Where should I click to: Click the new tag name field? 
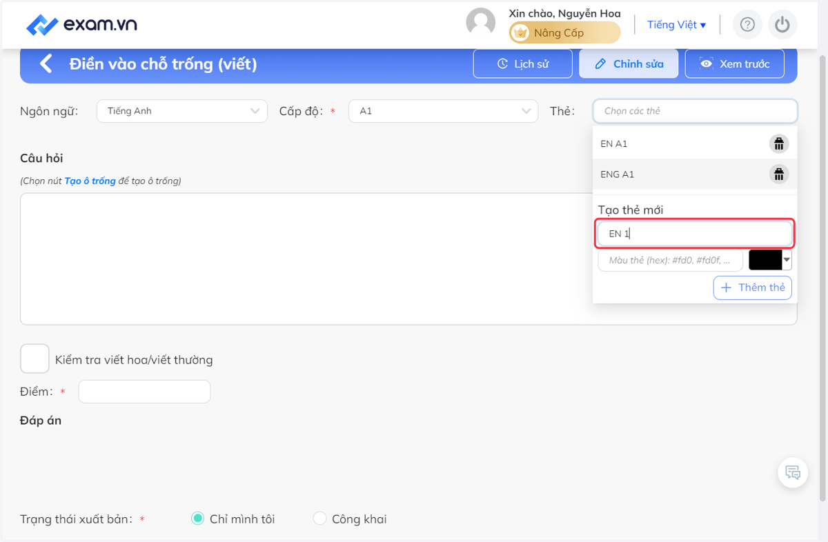pyautogui.click(x=695, y=234)
